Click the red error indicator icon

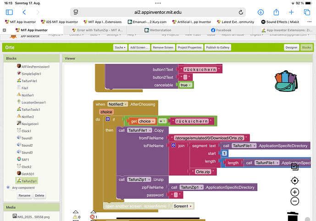pyautogui.click(x=93, y=216)
